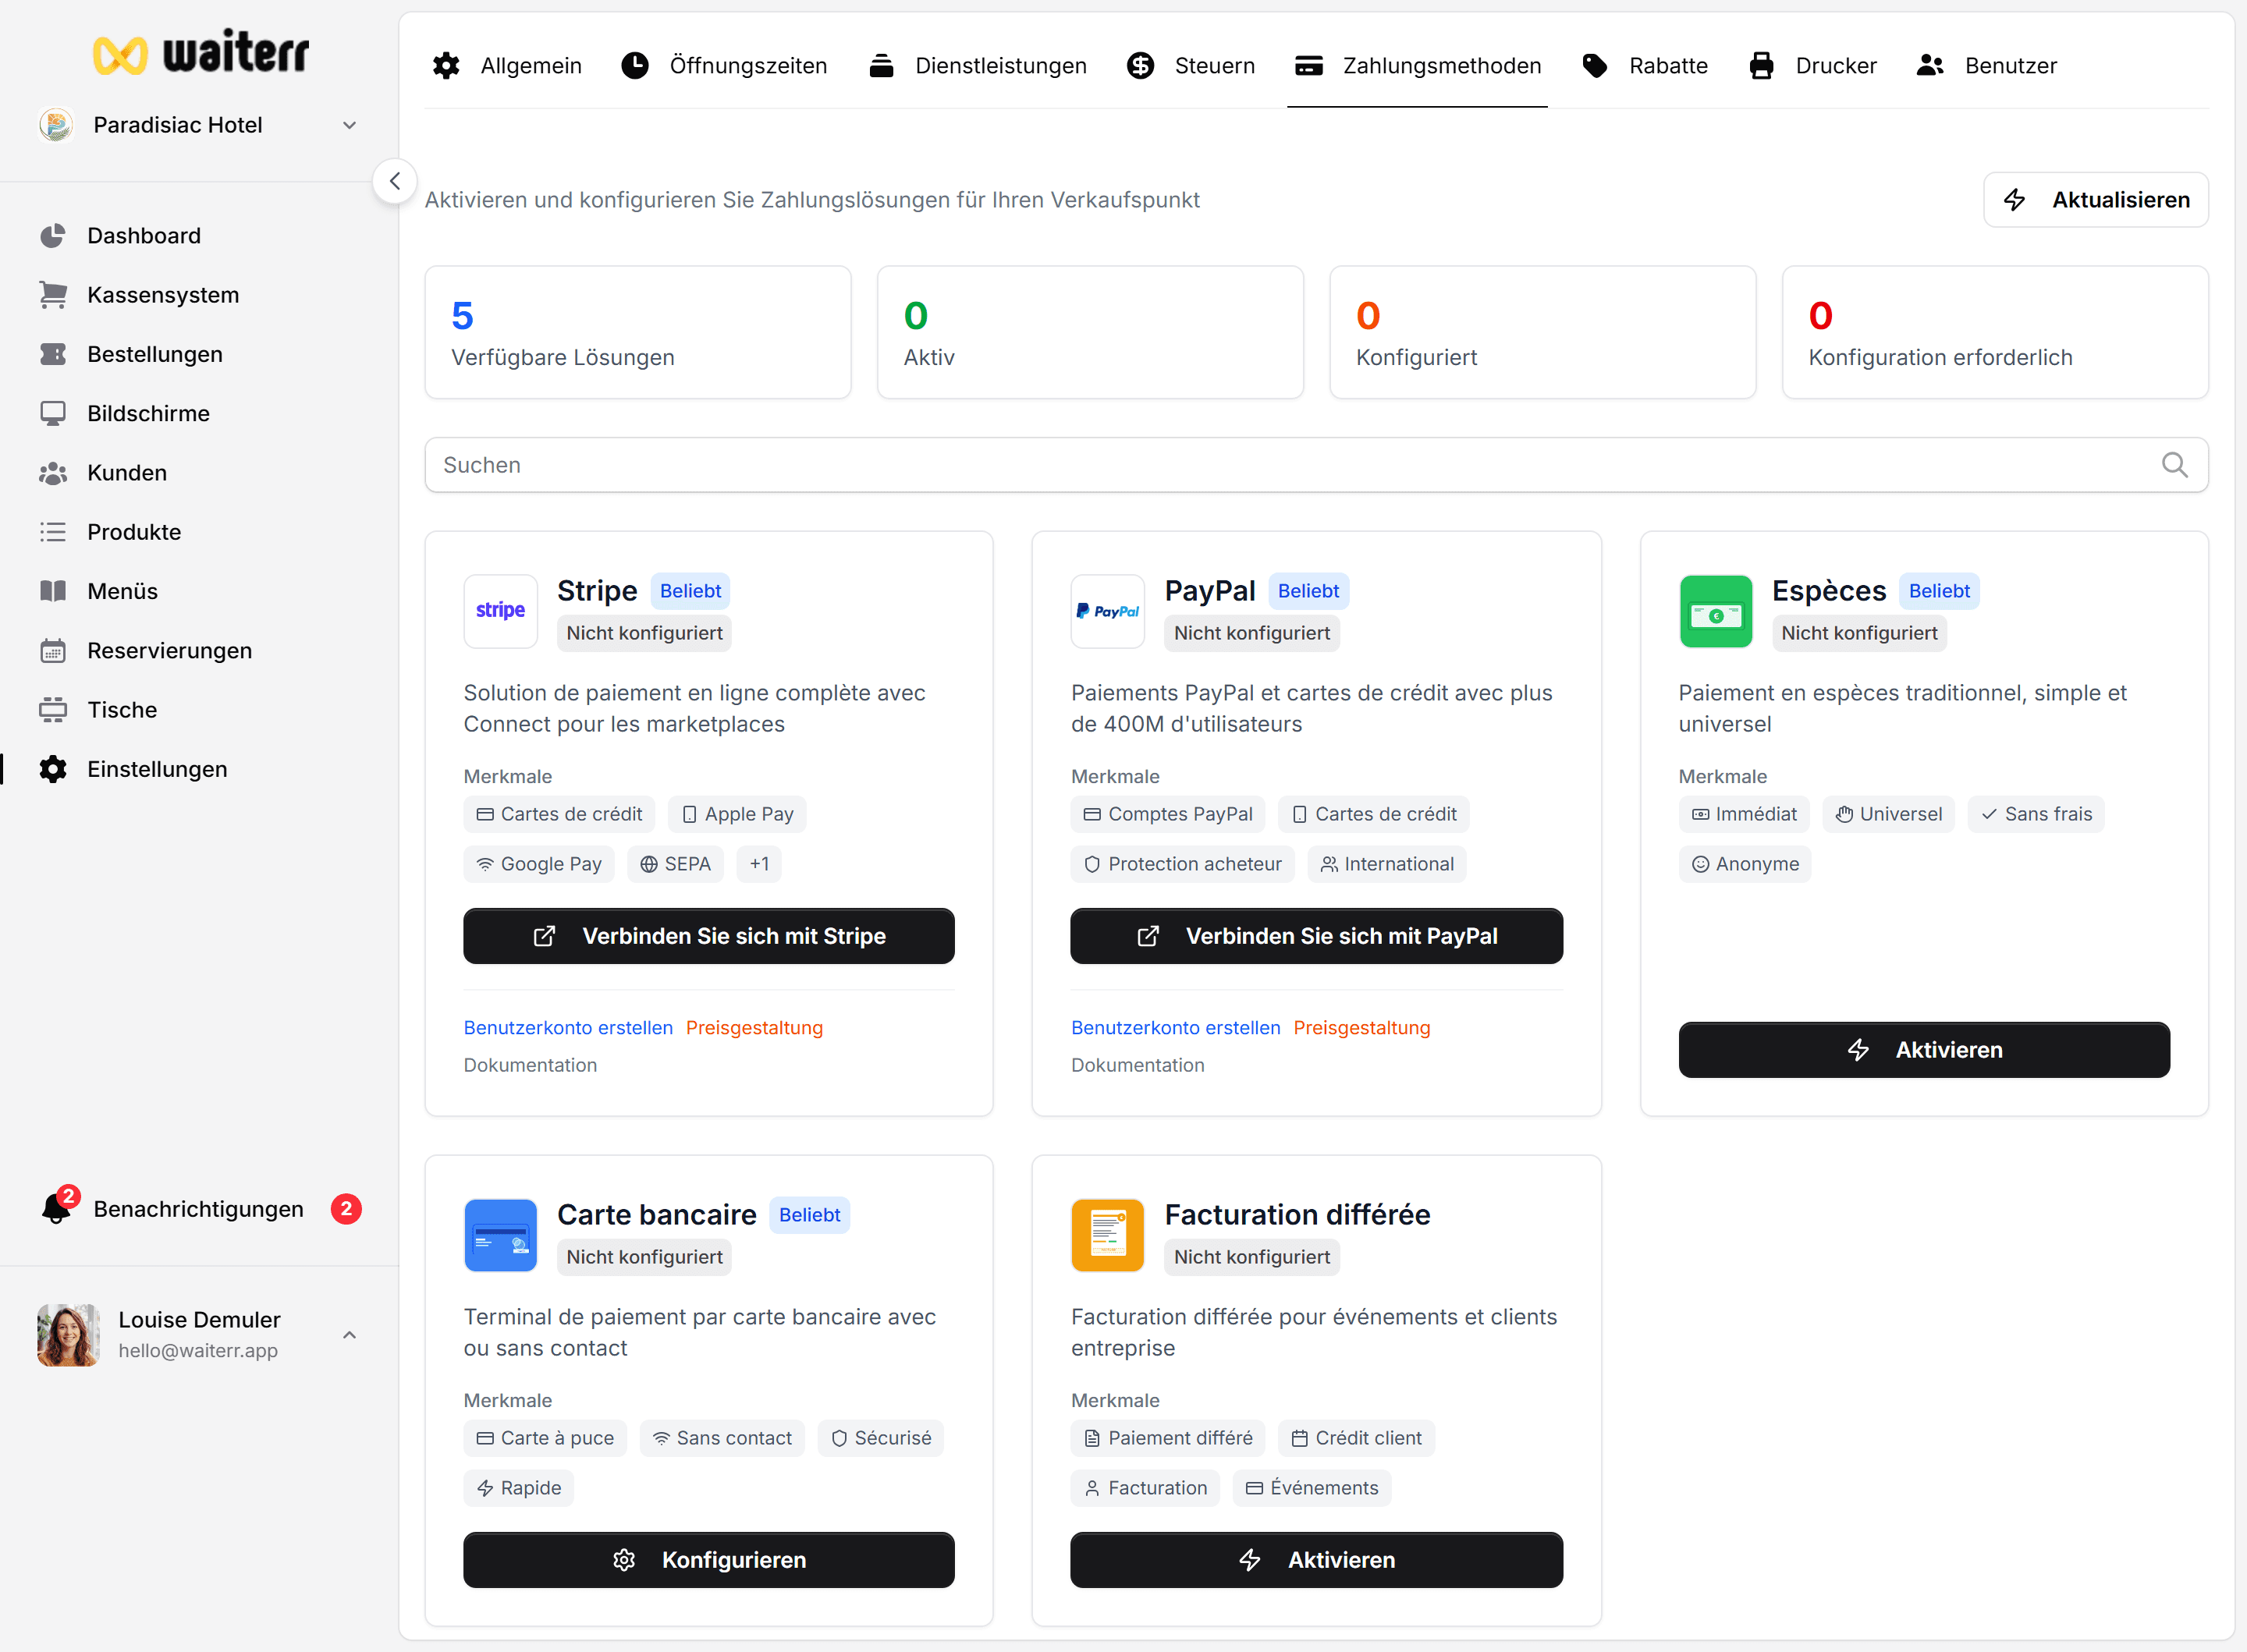Click the Reservierungen calendar icon
Screen dimensions: 2247x1652
pos(53,651)
